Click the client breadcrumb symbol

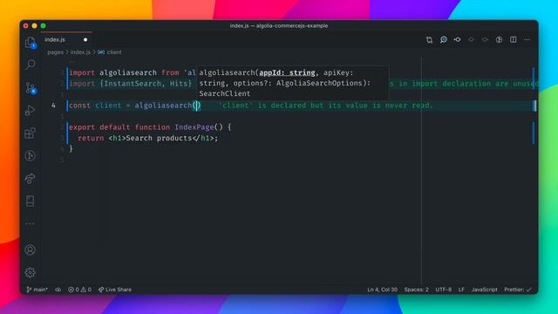click(114, 52)
